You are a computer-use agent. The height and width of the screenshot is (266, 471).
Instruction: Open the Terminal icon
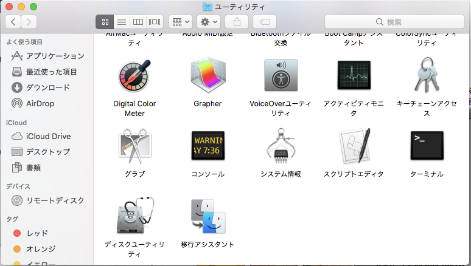pos(427,145)
